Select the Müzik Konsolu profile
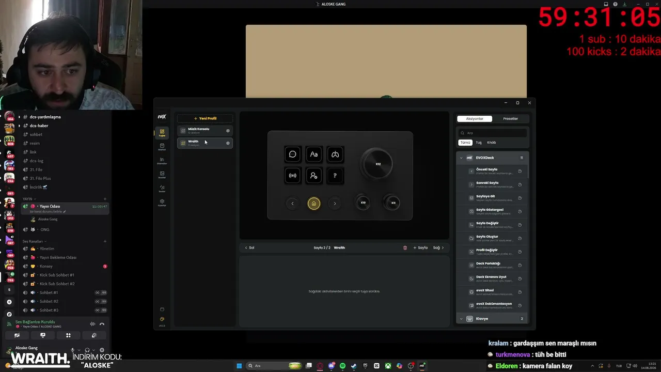Viewport: 661px width, 372px height. [205, 131]
